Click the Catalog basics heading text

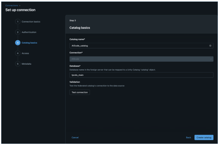[x=80, y=28]
